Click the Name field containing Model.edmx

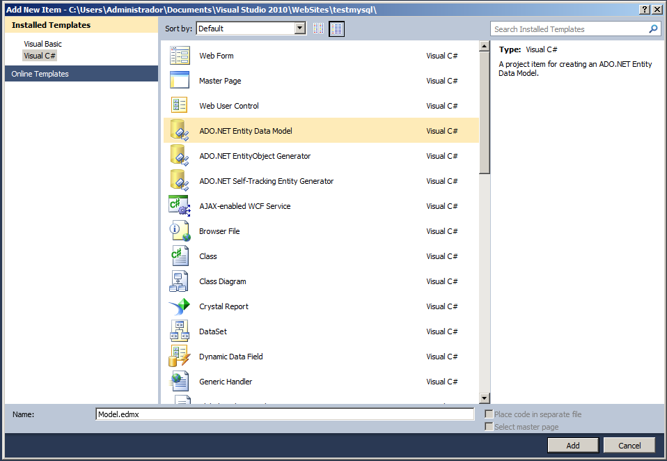(x=285, y=414)
